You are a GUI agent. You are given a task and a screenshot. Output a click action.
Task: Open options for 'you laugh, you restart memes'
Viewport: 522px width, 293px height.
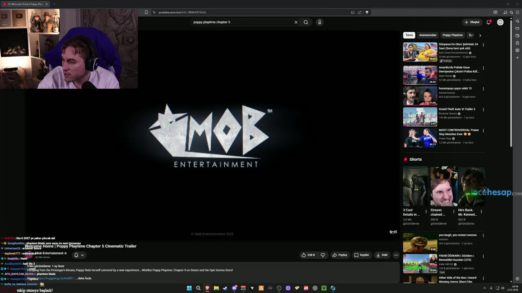[x=483, y=236]
